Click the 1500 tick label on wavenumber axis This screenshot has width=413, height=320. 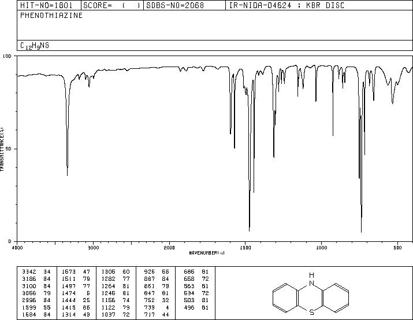[245, 248]
